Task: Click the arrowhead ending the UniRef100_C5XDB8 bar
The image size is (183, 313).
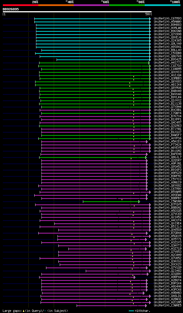Action: pyautogui.click(x=150, y=53)
